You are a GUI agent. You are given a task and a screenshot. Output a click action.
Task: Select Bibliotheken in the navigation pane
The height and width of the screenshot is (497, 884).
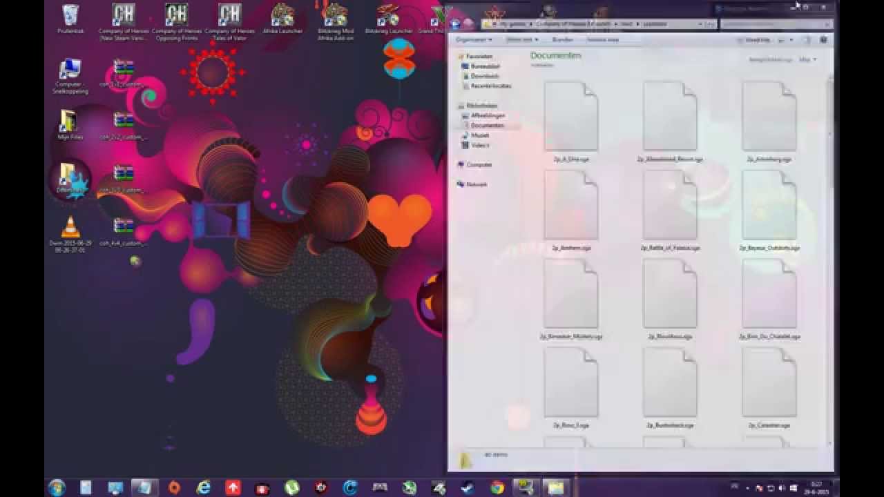click(x=481, y=106)
